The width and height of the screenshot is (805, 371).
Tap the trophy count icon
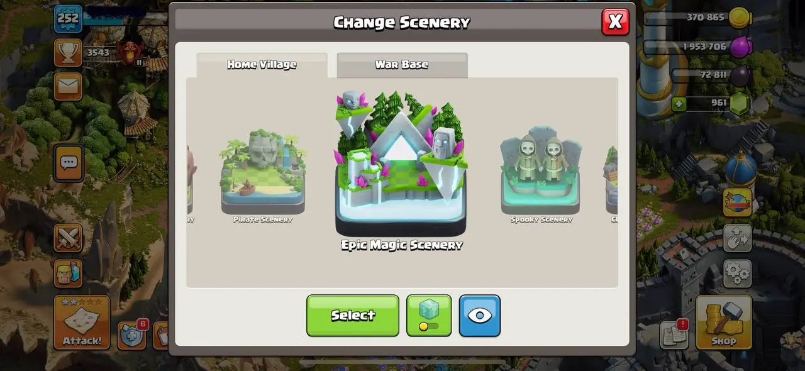click(x=68, y=52)
